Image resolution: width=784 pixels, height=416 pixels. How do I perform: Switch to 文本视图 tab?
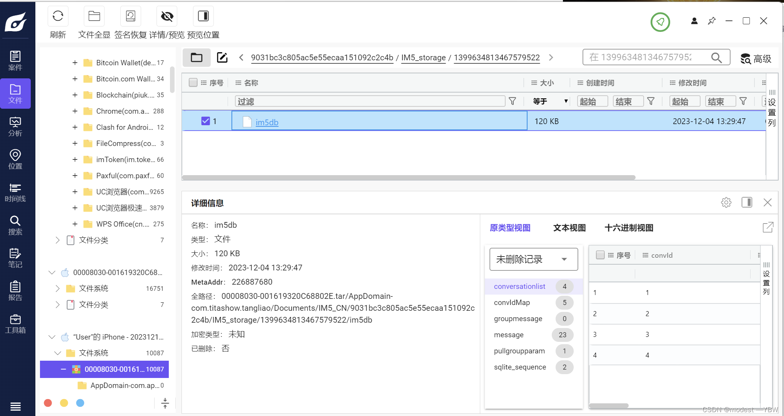pyautogui.click(x=569, y=227)
